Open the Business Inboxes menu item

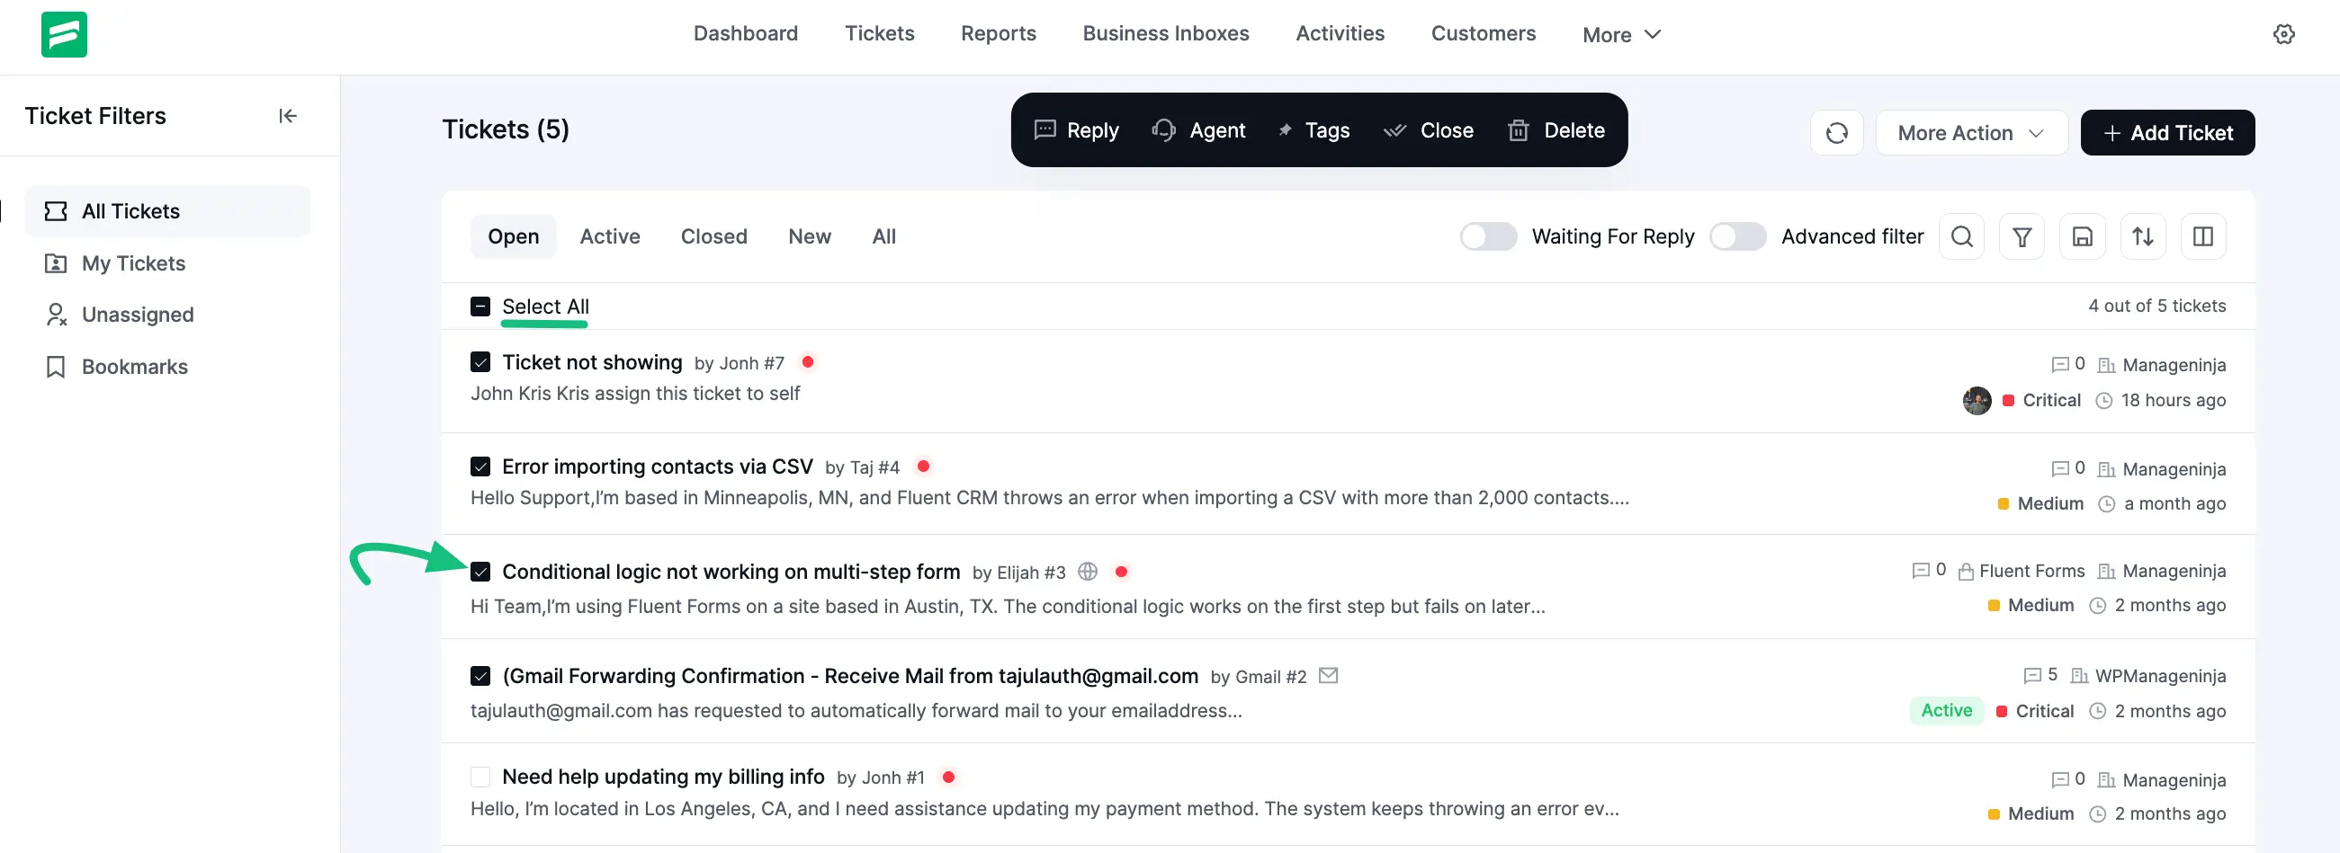(1165, 33)
